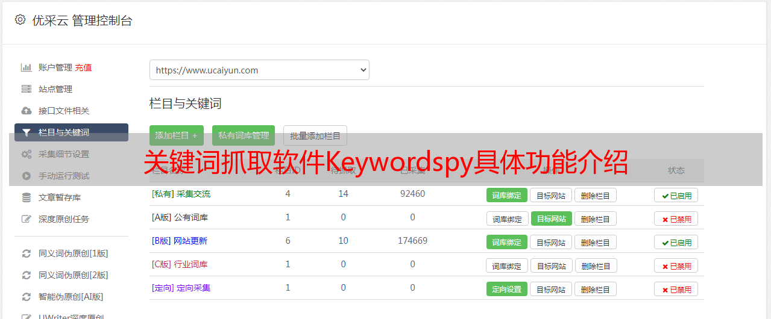The image size is (771, 319).
Task: Open 同义词伪原创[2版] sidebar item
Action: 74,275
